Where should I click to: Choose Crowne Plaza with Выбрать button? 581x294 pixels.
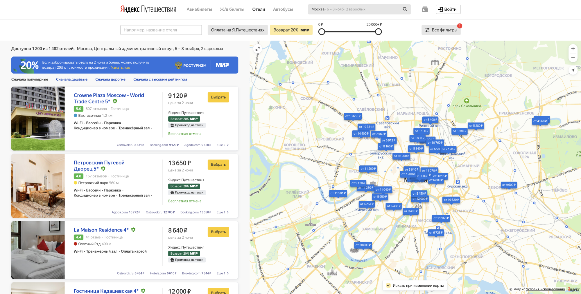pos(218,97)
